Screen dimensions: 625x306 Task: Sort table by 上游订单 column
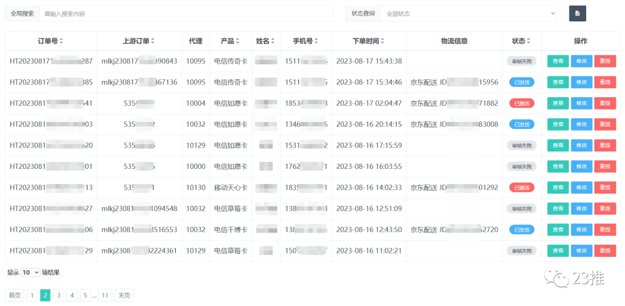click(139, 41)
